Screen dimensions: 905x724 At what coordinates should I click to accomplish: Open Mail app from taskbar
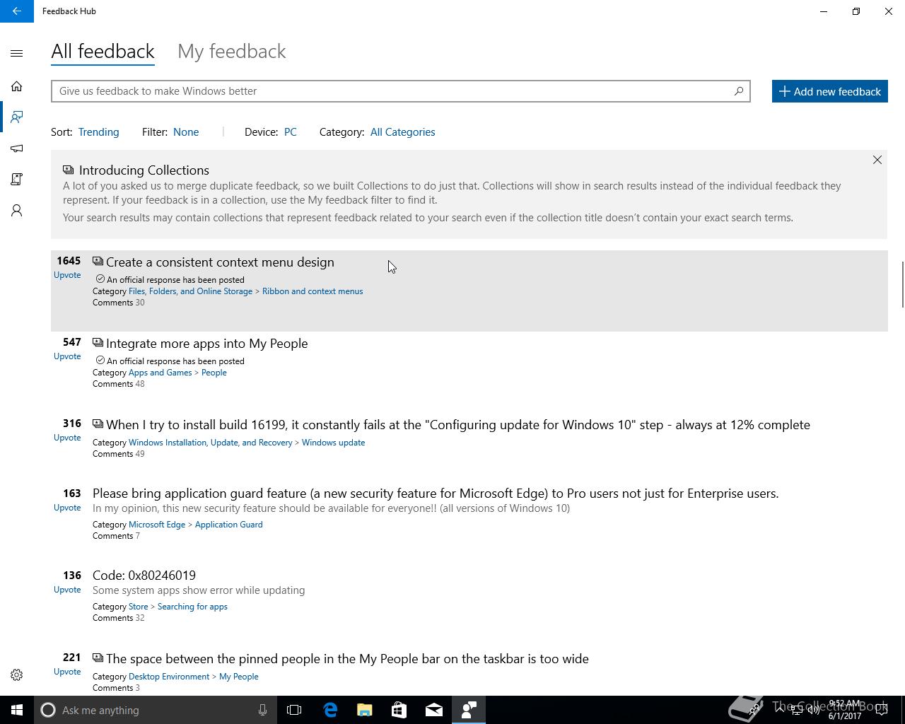click(x=434, y=710)
